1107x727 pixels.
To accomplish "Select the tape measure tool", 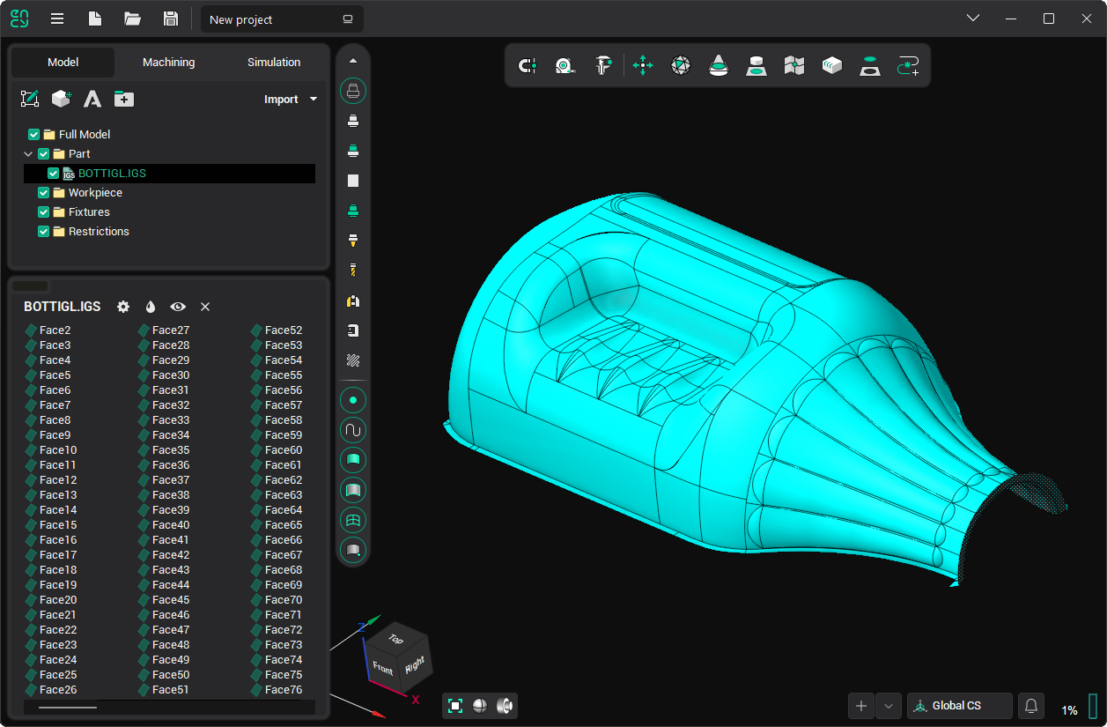I will (x=565, y=65).
